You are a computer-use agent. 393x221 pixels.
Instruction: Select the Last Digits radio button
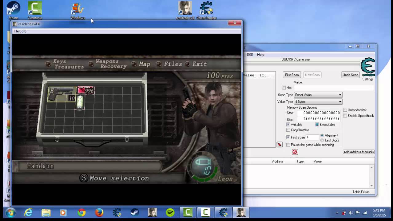[322, 140]
